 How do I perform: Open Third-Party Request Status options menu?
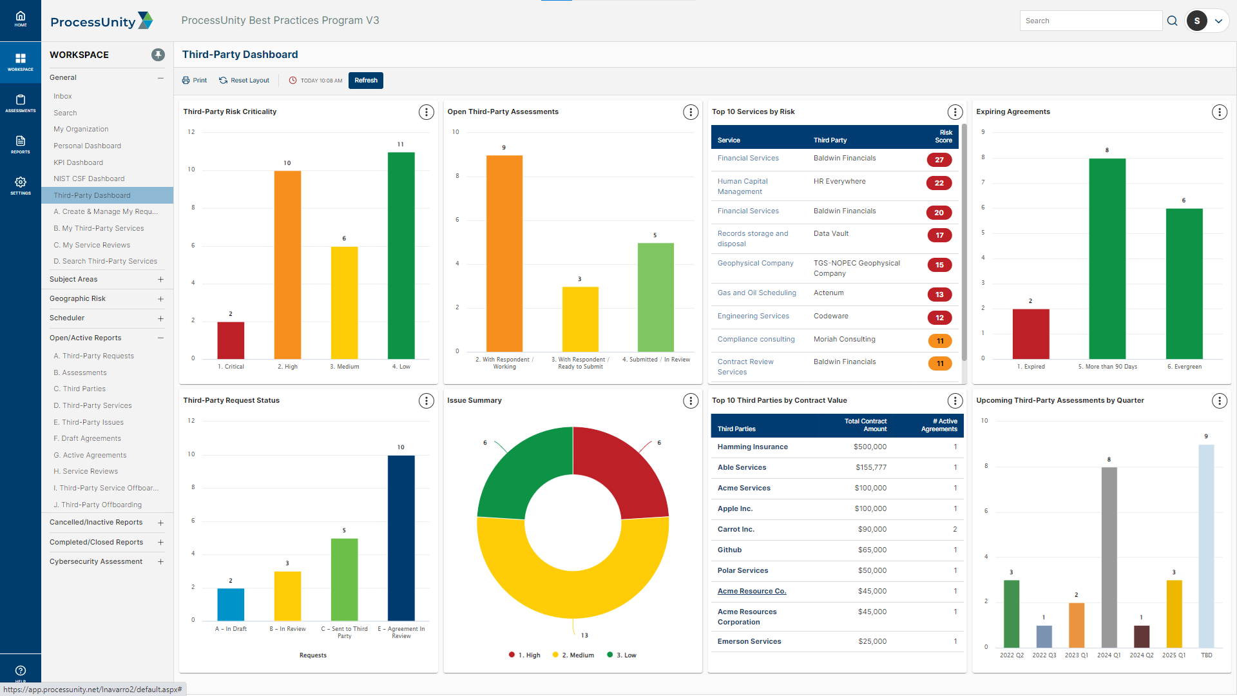click(x=426, y=401)
